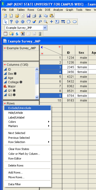Click the lower red triangle in table corner
The height and width of the screenshot is (190, 96).
pyautogui.click(x=42, y=53)
